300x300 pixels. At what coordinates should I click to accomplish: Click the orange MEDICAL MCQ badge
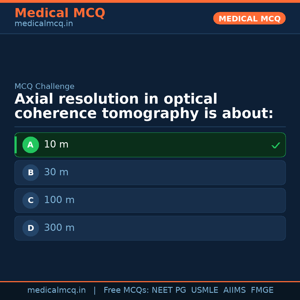[249, 18]
